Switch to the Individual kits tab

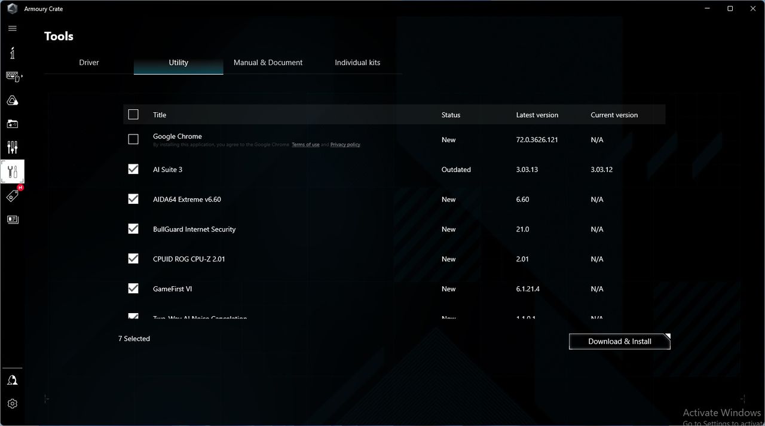(357, 63)
